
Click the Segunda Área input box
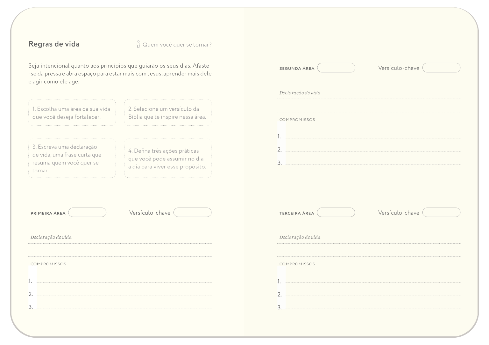pos(336,68)
